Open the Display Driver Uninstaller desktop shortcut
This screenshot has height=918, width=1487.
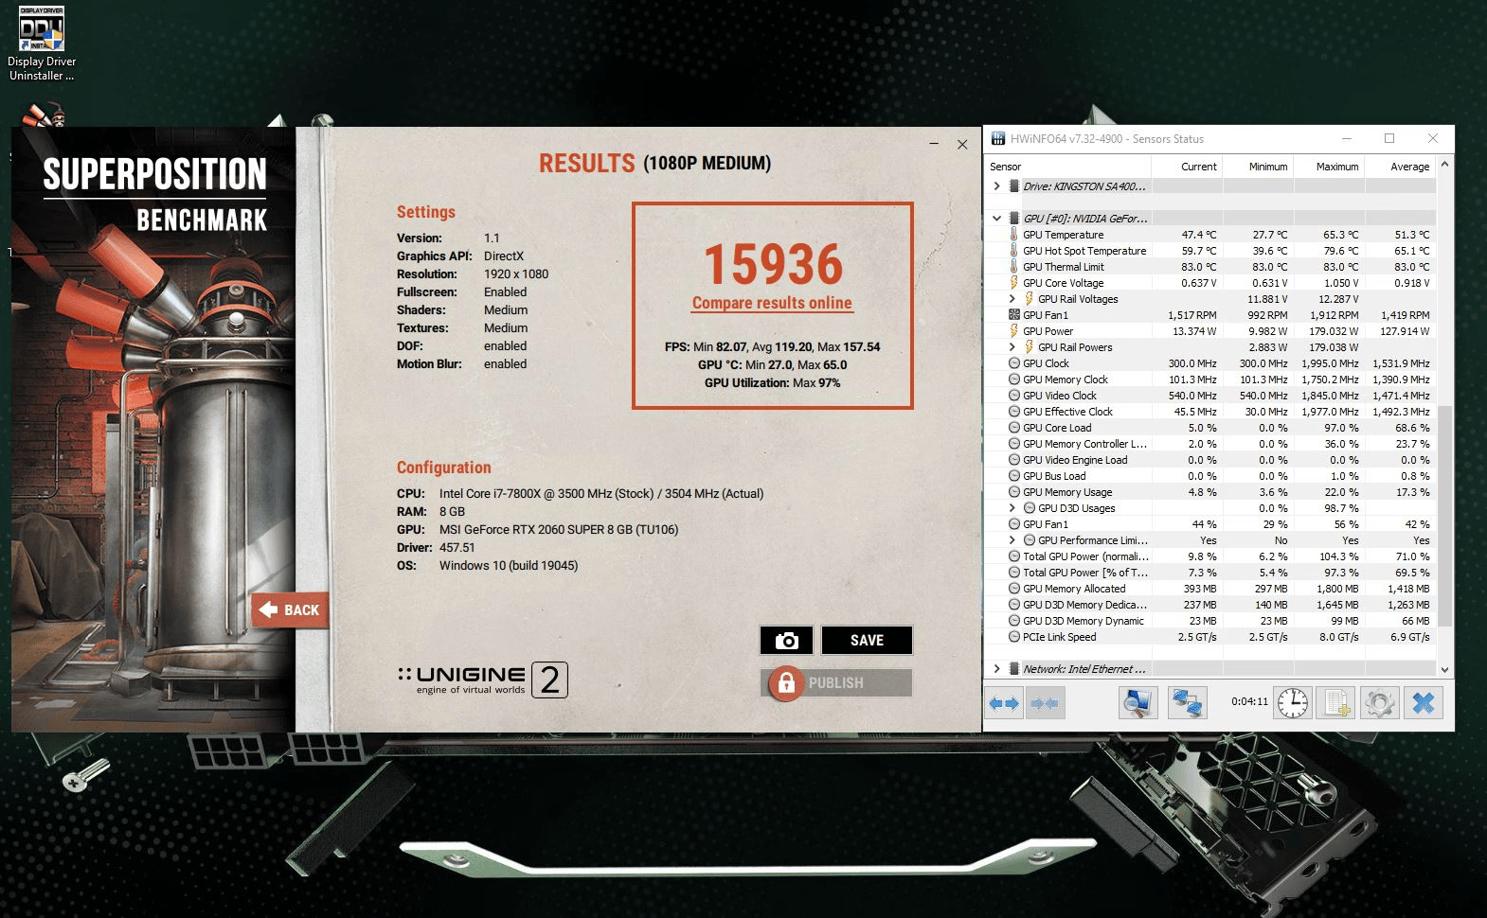[42, 44]
